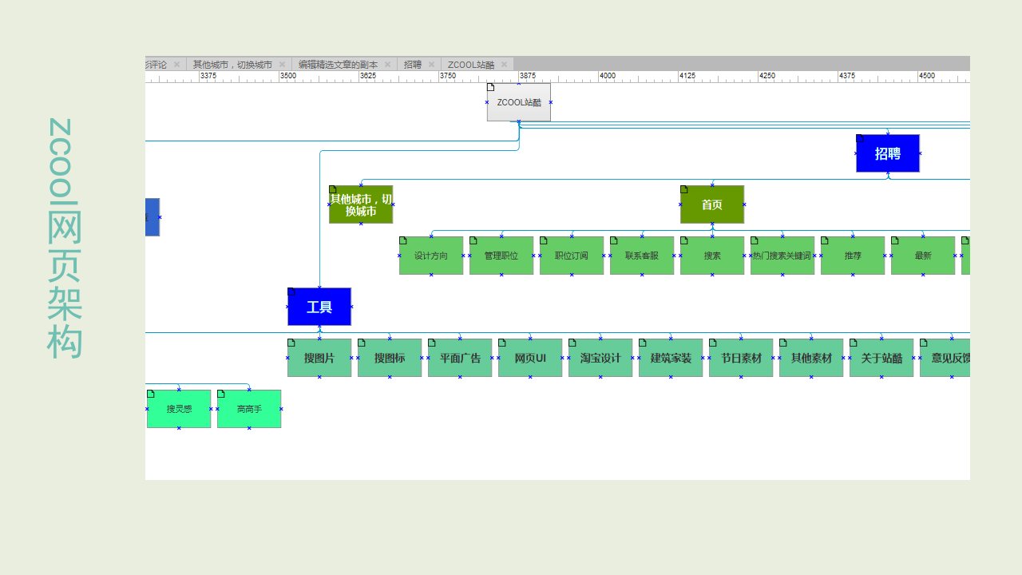Click the page icon on ZCOOL站酷 node
Image resolution: width=1022 pixels, height=575 pixels.
click(x=491, y=87)
